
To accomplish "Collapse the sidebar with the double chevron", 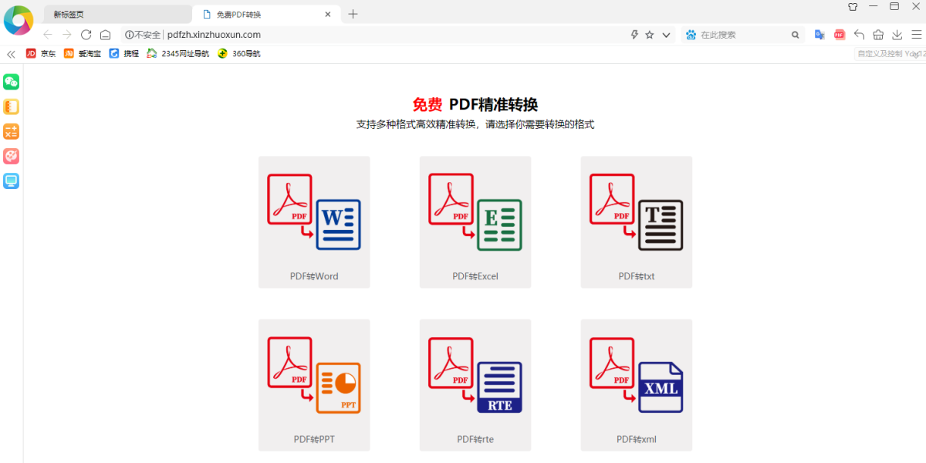I will point(11,54).
